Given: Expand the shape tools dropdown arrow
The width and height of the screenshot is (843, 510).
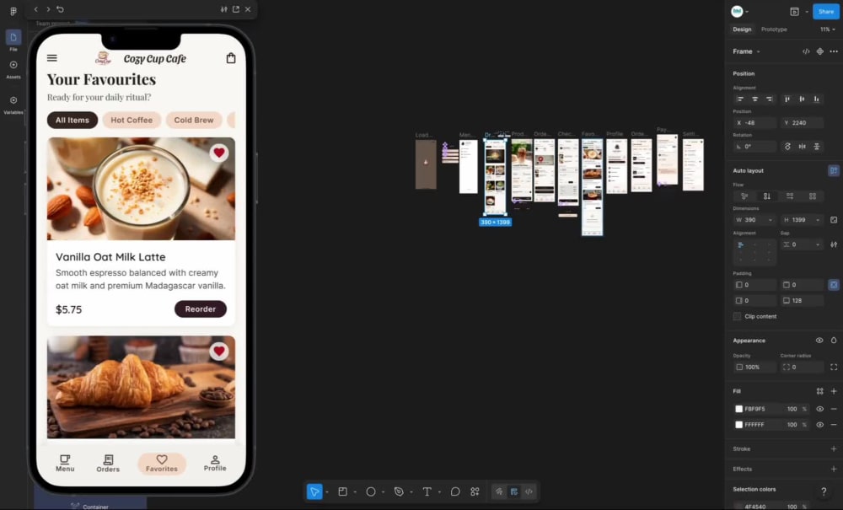Looking at the screenshot, I should pos(383,492).
